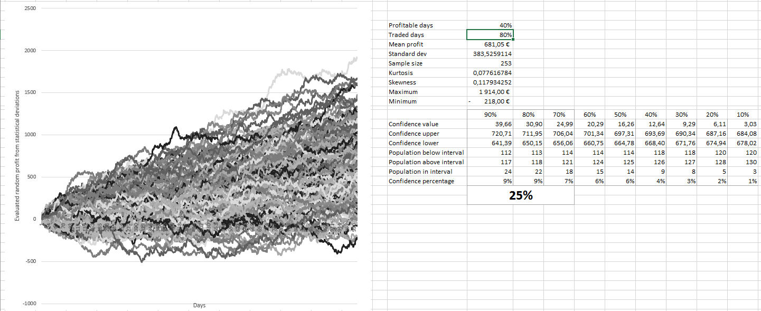Screen dimensions: 761x311
Task: Click the skewness value 0,117934252
Action: [x=490, y=82]
